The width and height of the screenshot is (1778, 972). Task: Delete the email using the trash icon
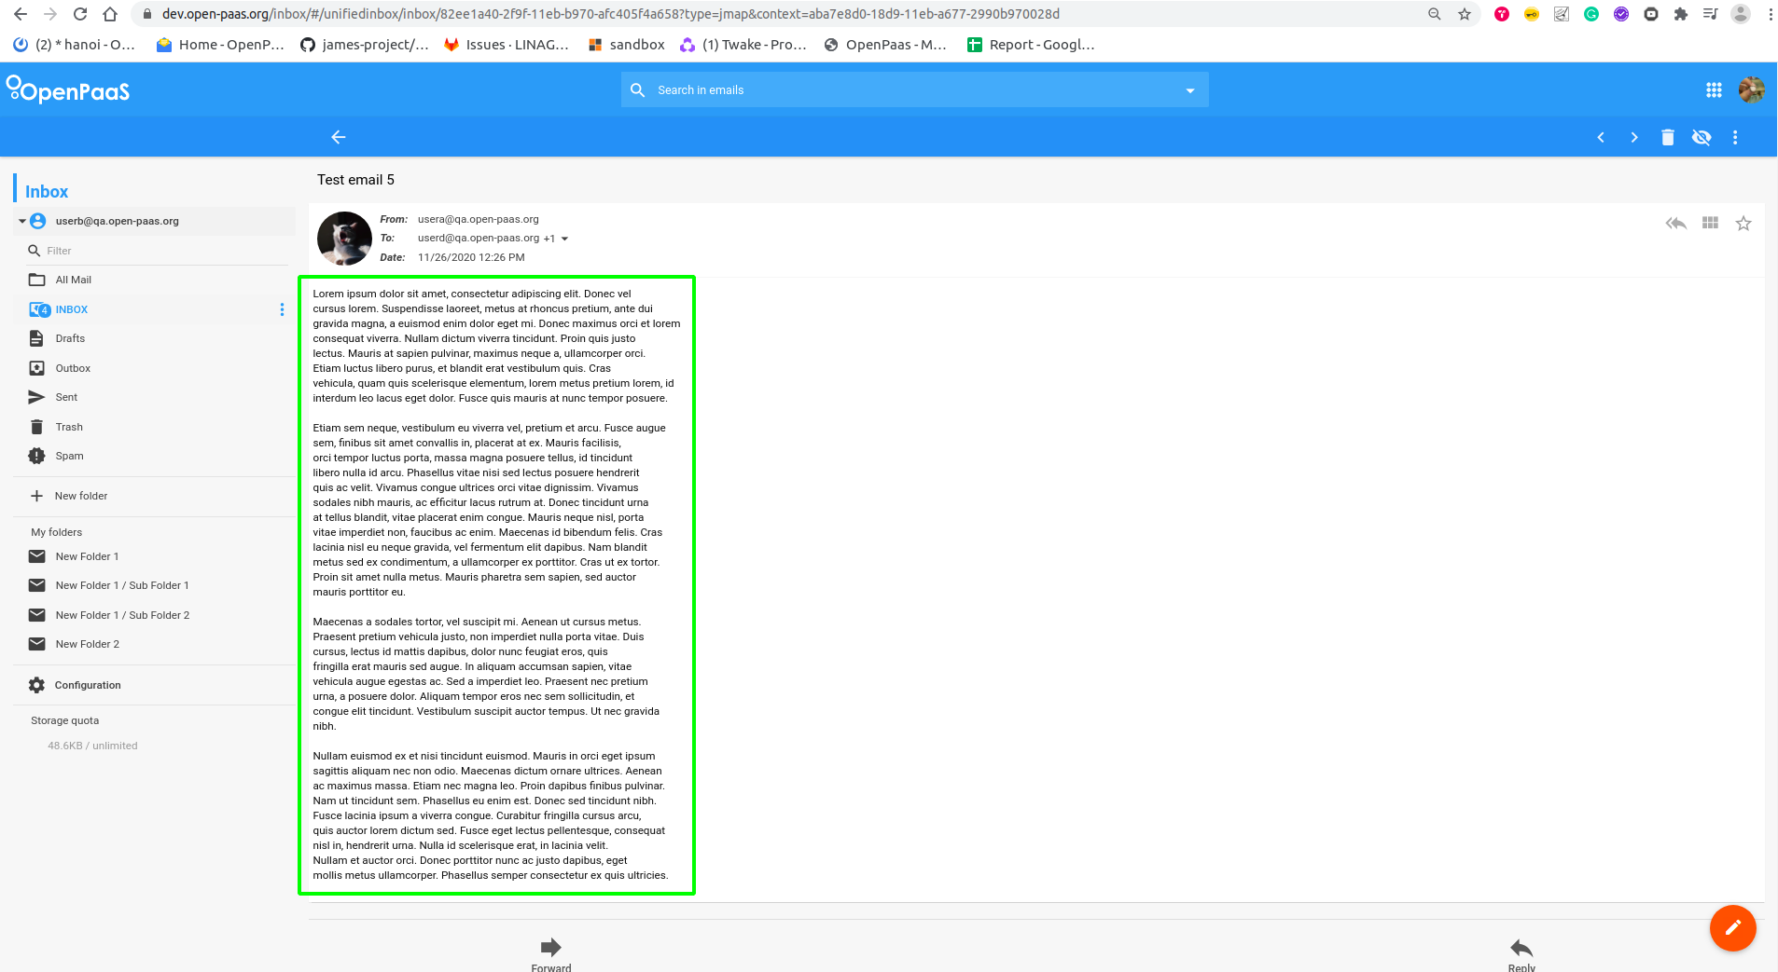(1668, 137)
